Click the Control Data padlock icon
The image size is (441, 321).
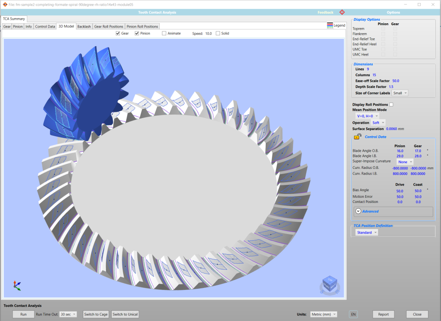(357, 137)
